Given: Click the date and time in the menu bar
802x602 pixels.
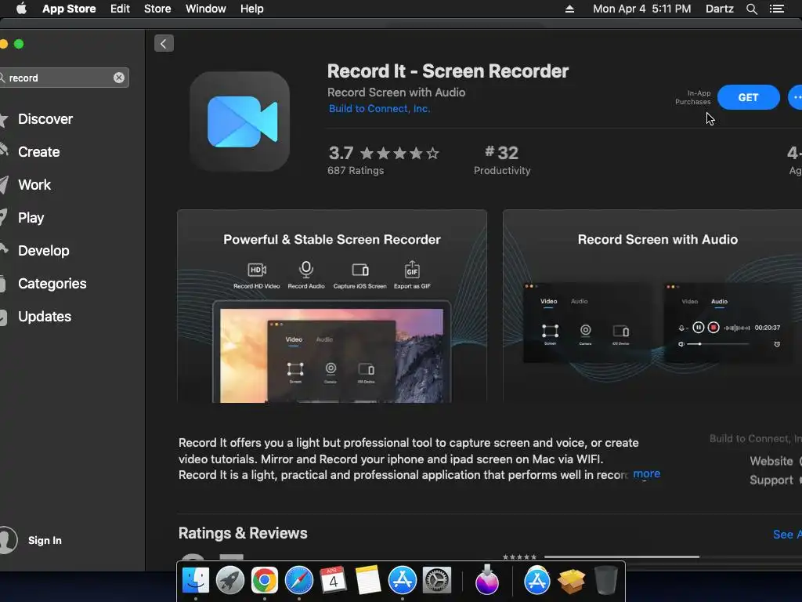Looking at the screenshot, I should coord(642,9).
